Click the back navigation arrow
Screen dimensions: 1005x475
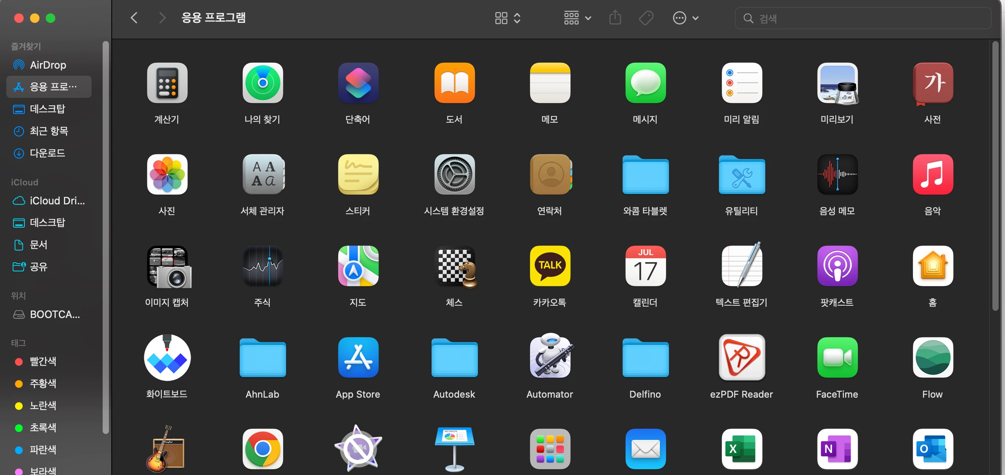(134, 18)
